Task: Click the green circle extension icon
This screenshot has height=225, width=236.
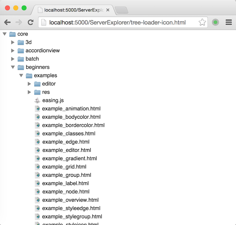Action: pyautogui.click(x=215, y=22)
